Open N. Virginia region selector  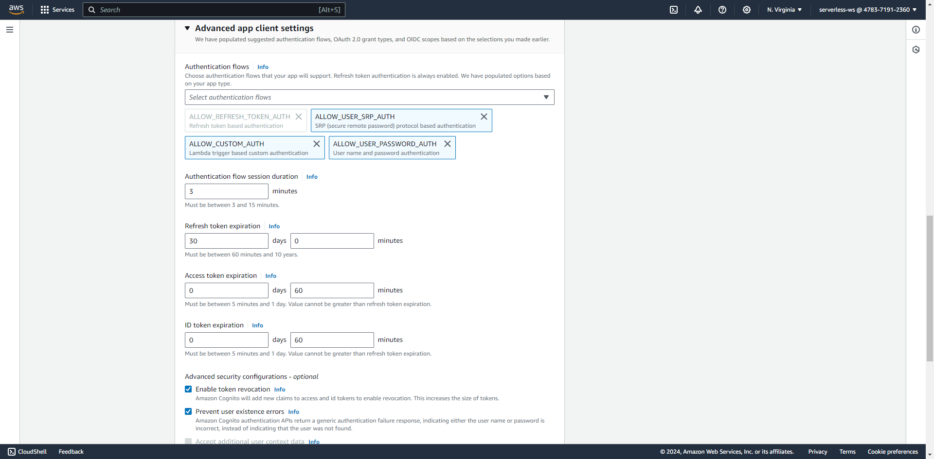[784, 10]
